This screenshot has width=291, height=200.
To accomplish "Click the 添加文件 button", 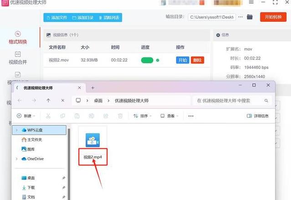I will pyautogui.click(x=57, y=18).
